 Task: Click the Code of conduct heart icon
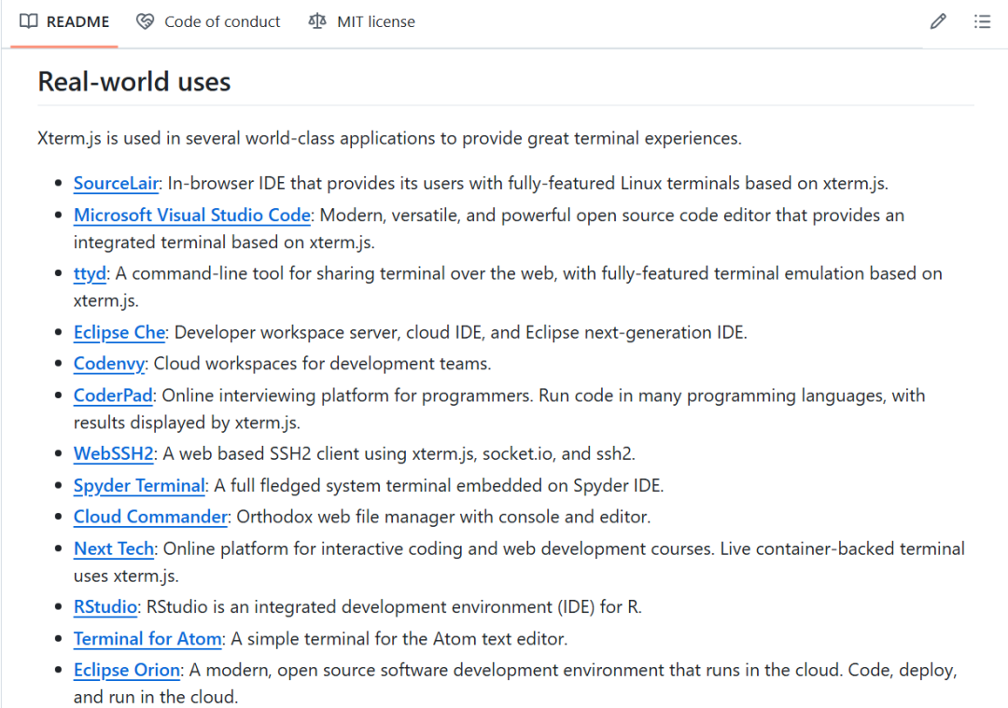(145, 21)
